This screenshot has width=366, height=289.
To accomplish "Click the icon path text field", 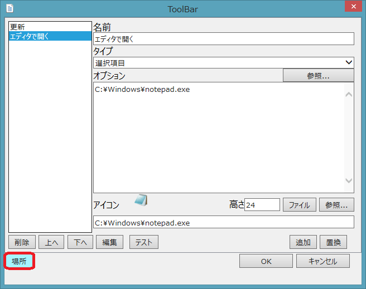I will tap(223, 222).
